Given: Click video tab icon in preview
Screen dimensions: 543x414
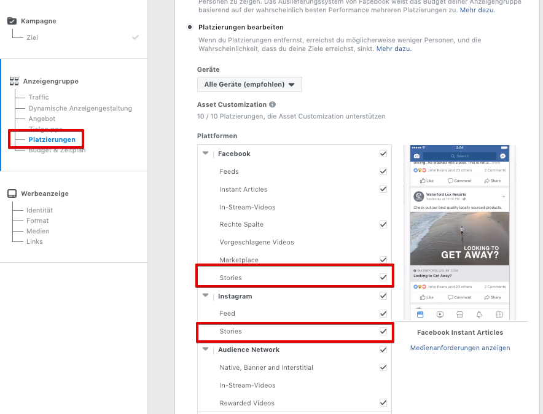Looking at the screenshot, I should (440, 314).
